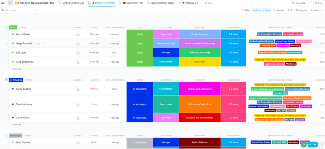Viewport: 325px width, 149px height.
Task: Click rename pencil icon beside Helga Romuald
Action: coord(43,44)
